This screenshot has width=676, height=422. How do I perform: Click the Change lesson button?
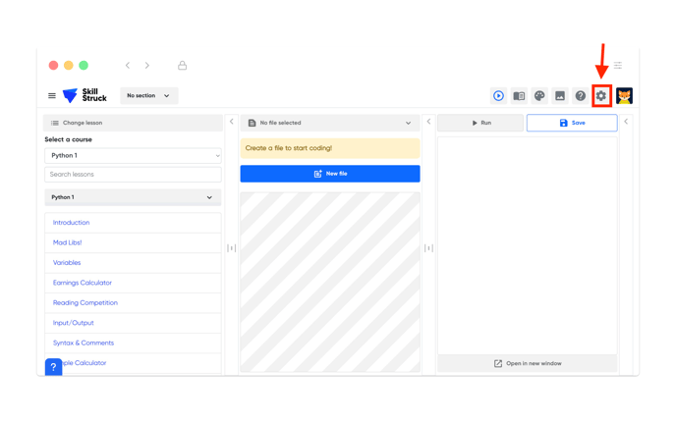point(133,123)
